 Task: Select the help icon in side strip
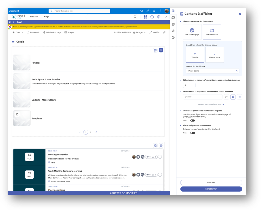point(173,38)
